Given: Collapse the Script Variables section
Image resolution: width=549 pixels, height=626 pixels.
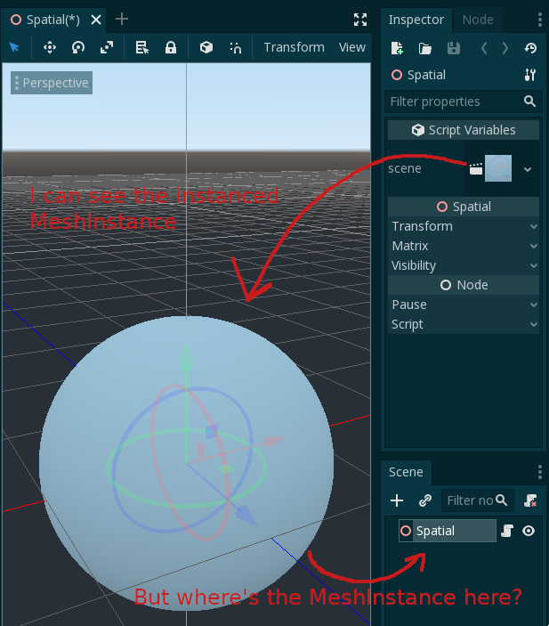Looking at the screenshot, I should click(x=464, y=130).
